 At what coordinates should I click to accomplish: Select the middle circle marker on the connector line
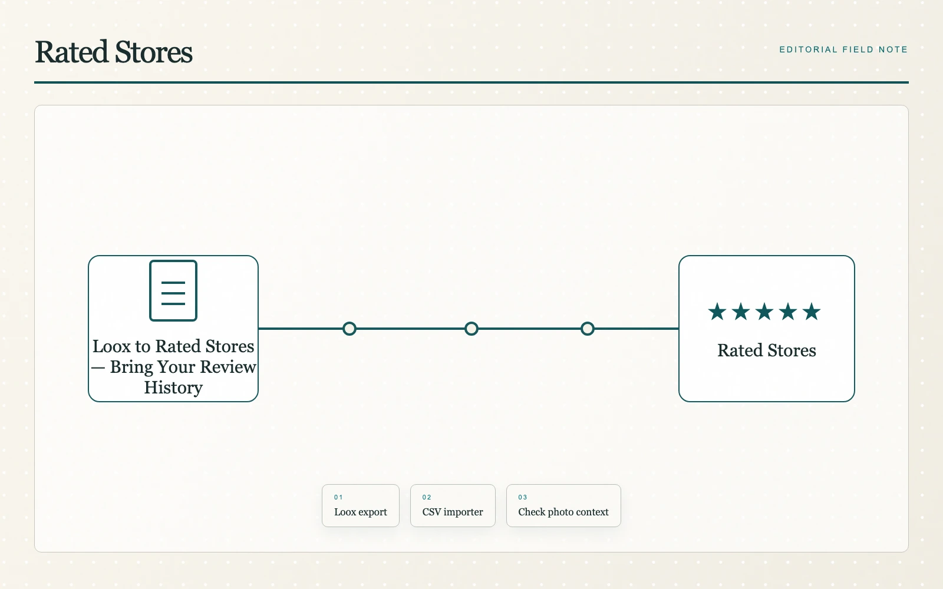click(x=471, y=329)
